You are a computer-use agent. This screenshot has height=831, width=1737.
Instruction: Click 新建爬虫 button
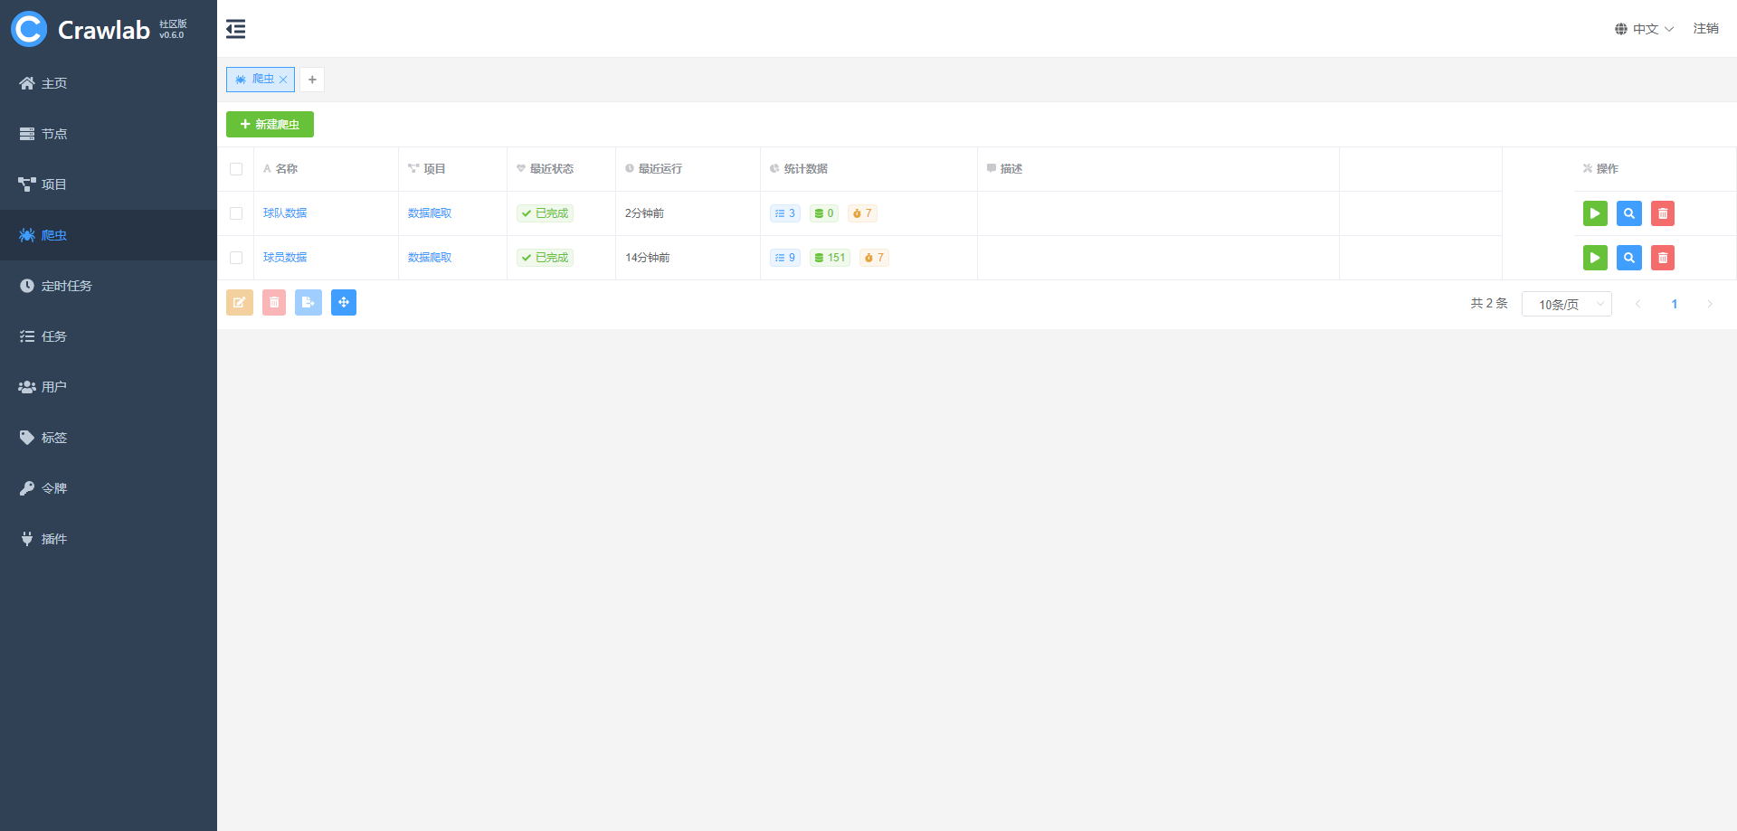[x=270, y=124]
